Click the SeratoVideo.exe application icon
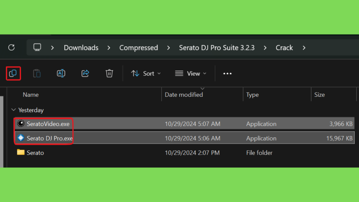359x202 pixels. pyautogui.click(x=21, y=124)
